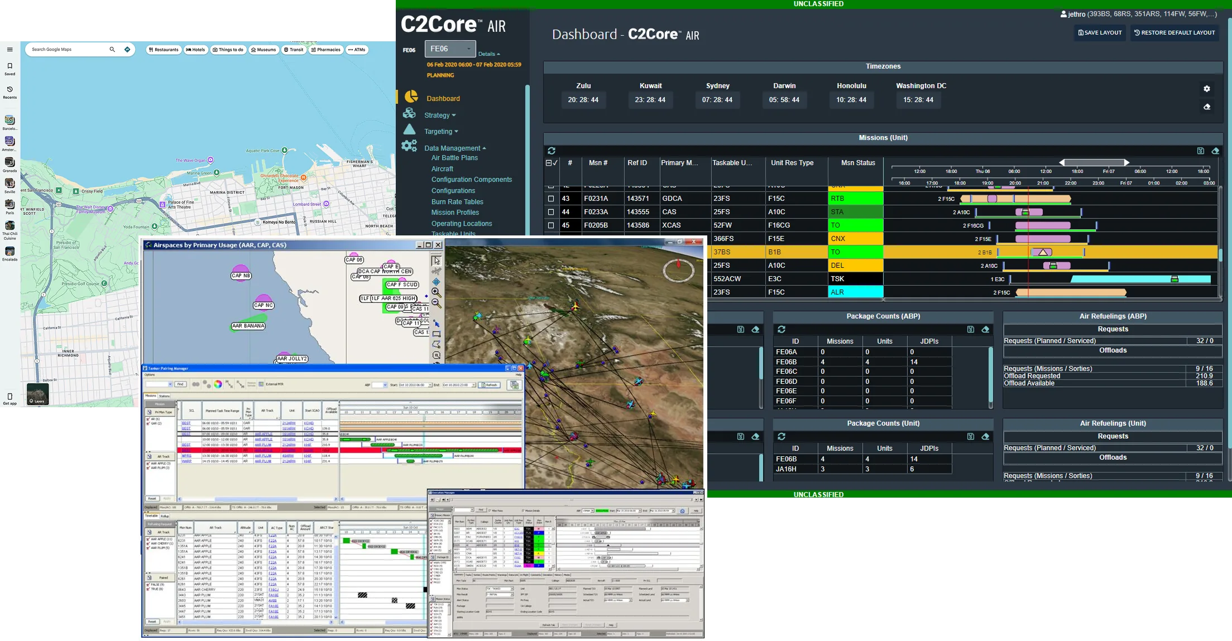Image resolution: width=1232 pixels, height=641 pixels.
Task: Click the Google Maps search magnifier icon
Action: click(x=112, y=50)
